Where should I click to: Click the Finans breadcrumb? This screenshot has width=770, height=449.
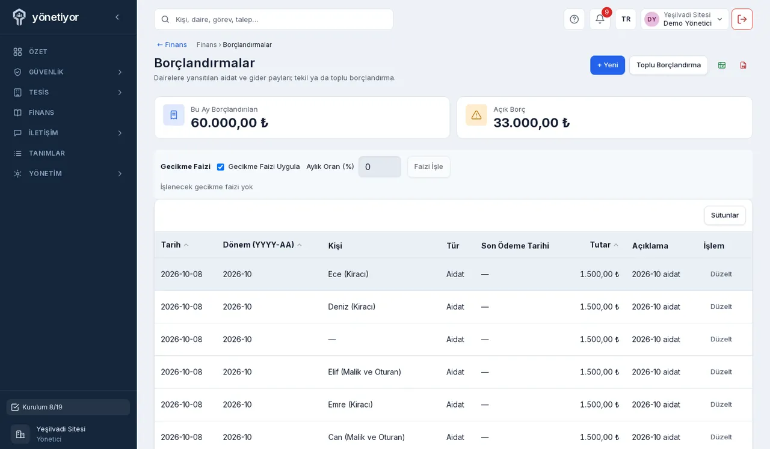point(206,44)
